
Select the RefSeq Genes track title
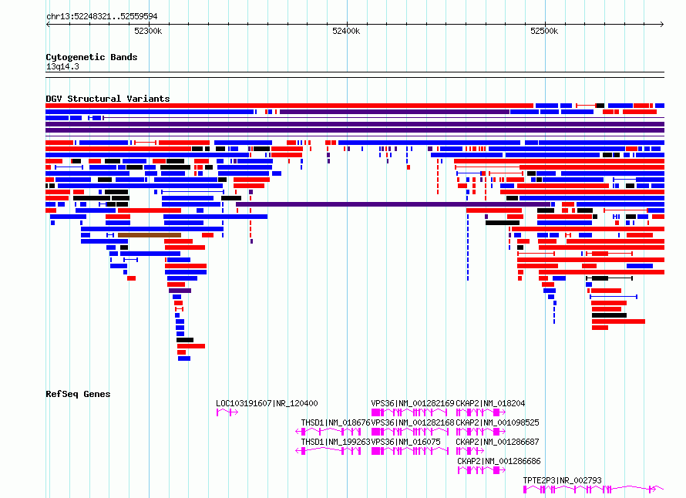78,394
